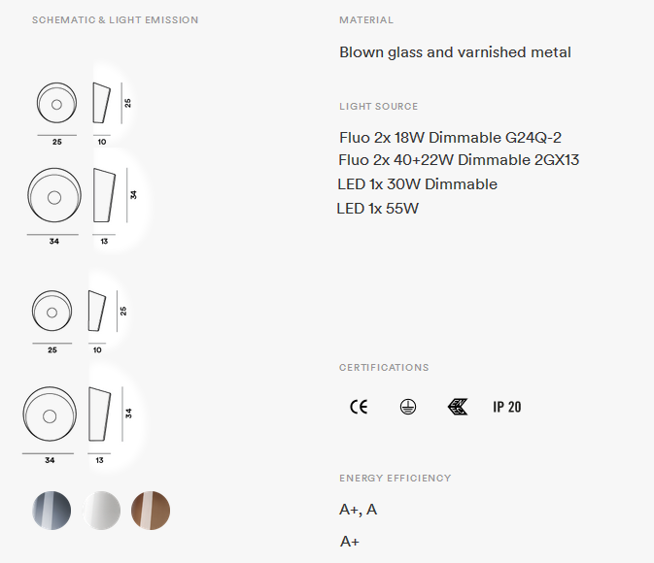Click the last 34 cm front view circle
Image resolution: width=654 pixels, height=563 pixels.
[x=50, y=414]
